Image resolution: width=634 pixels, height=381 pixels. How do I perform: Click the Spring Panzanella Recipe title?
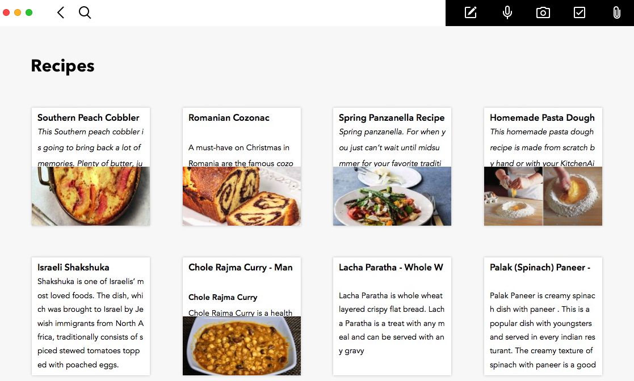click(392, 118)
